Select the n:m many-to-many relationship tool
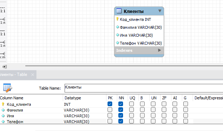Image resolution: width=223 pixels, height=131 pixels. pos(3,55)
